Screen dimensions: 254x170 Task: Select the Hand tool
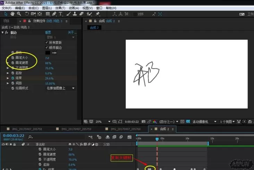[x=12, y=14]
